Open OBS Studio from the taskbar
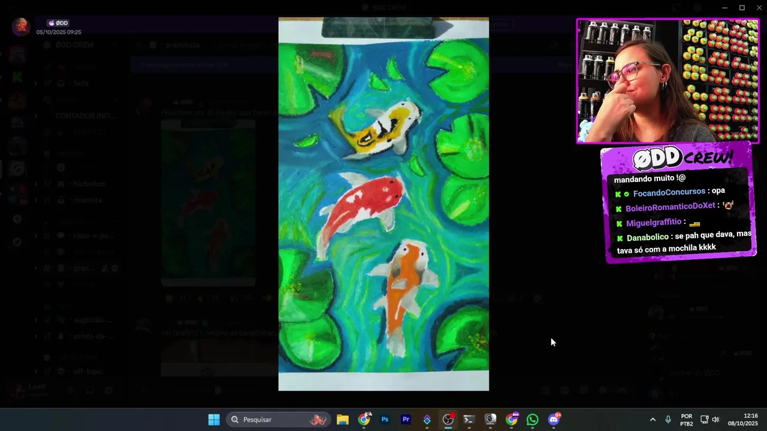Image resolution: width=767 pixels, height=431 pixels. tap(448, 420)
